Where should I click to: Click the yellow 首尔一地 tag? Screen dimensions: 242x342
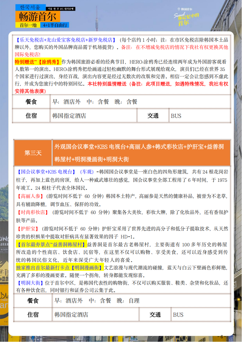click(x=28, y=25)
